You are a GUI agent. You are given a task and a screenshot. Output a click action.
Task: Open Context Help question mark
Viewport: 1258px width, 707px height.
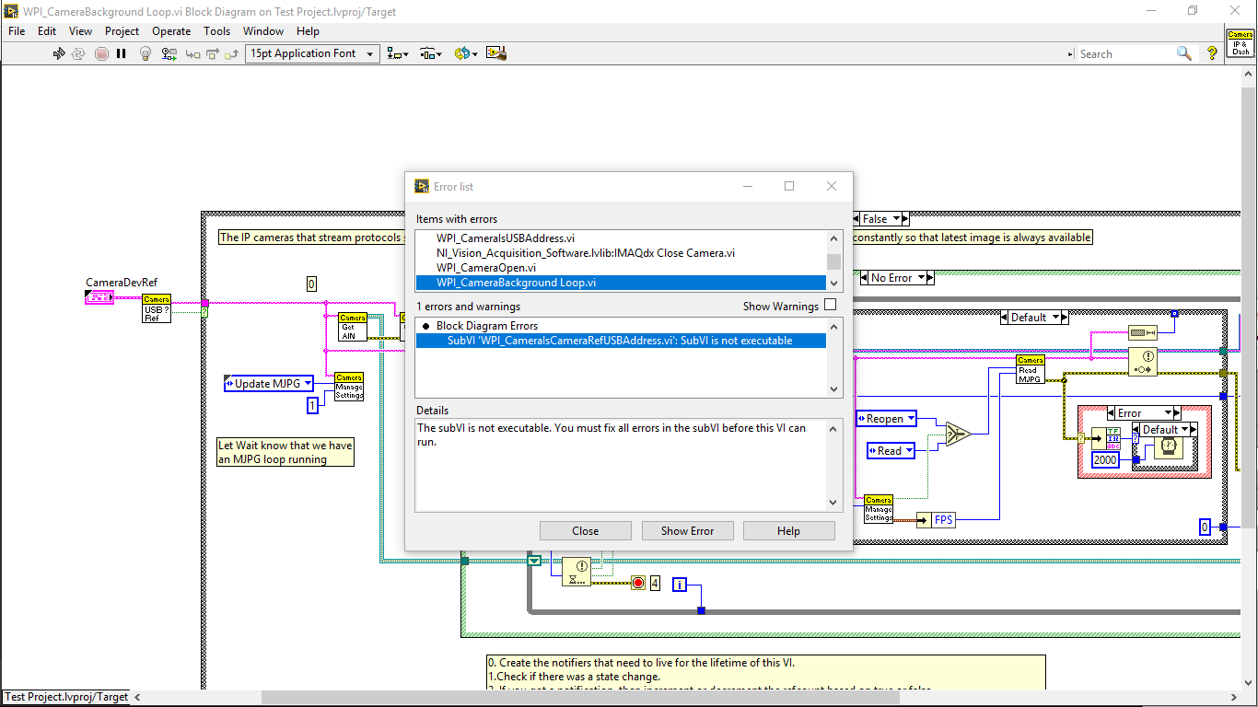(1212, 53)
